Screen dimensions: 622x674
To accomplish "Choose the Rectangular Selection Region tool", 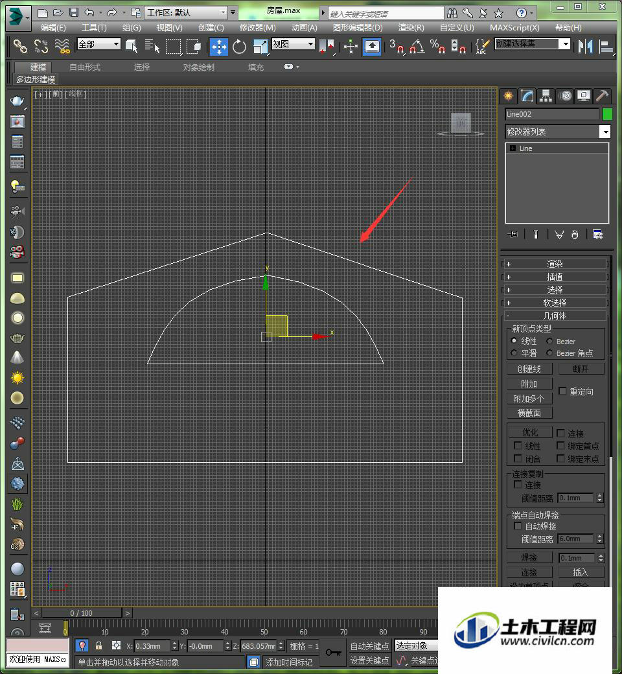I will [x=173, y=46].
